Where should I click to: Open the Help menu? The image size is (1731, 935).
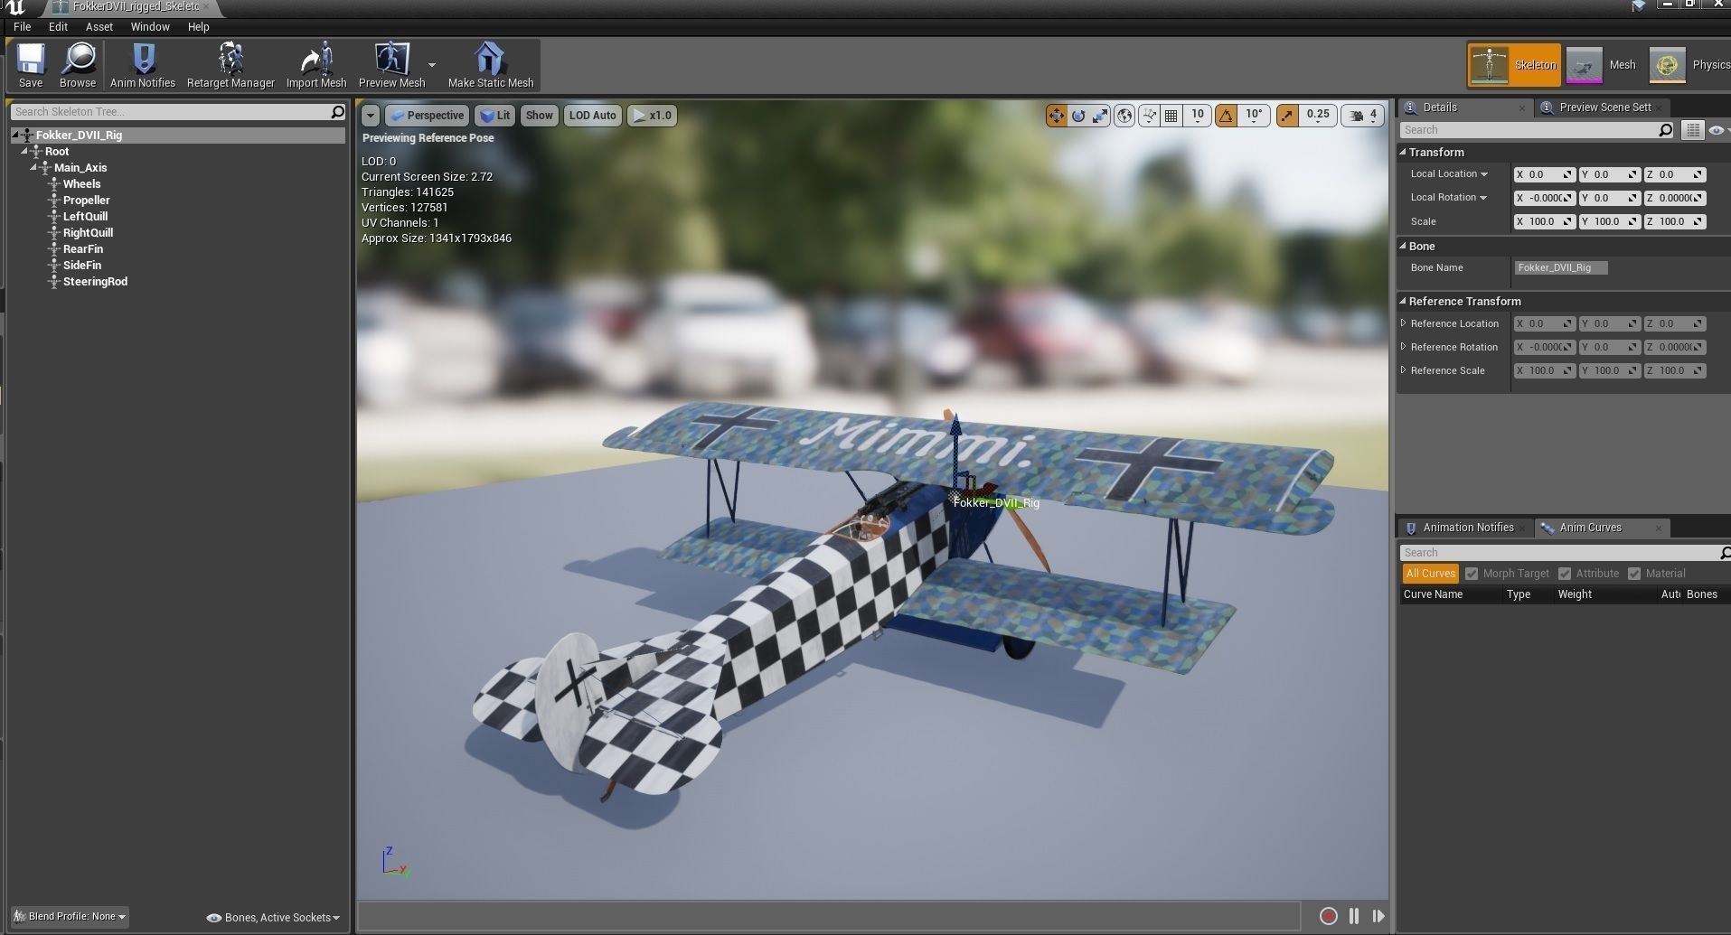click(x=198, y=27)
